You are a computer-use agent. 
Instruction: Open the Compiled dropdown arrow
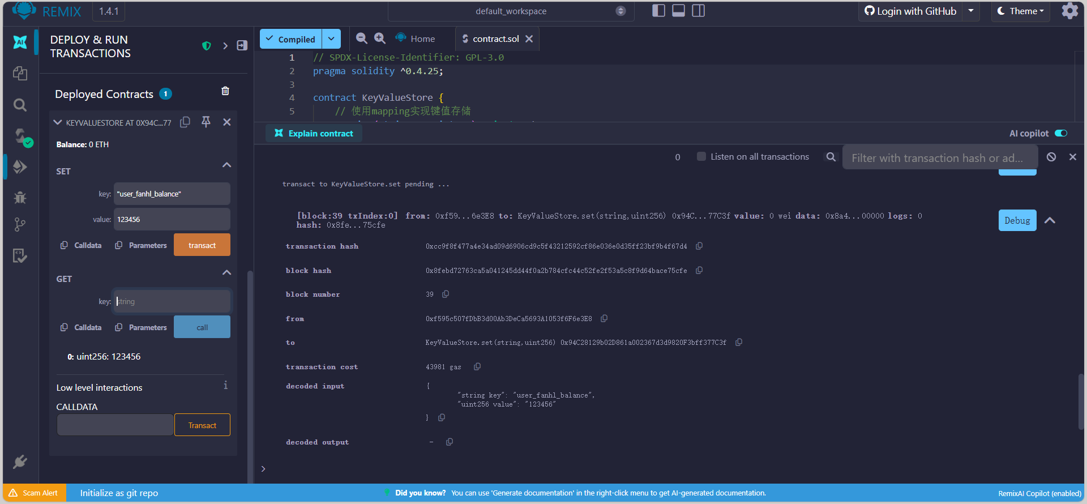coord(331,39)
